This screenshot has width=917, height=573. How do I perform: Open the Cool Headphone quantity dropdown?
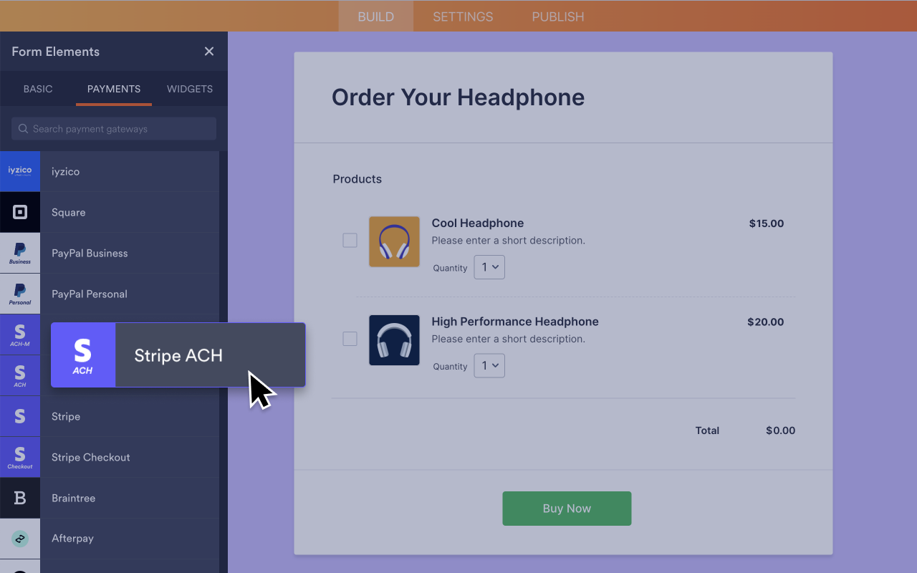(x=489, y=266)
